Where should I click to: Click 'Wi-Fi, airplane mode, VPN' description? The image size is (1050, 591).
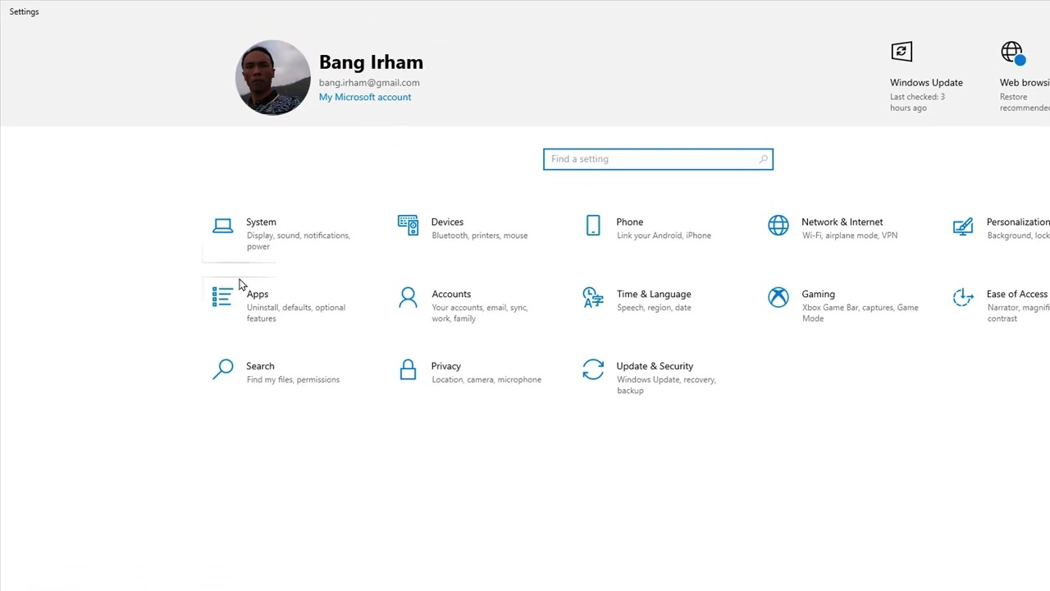850,236
